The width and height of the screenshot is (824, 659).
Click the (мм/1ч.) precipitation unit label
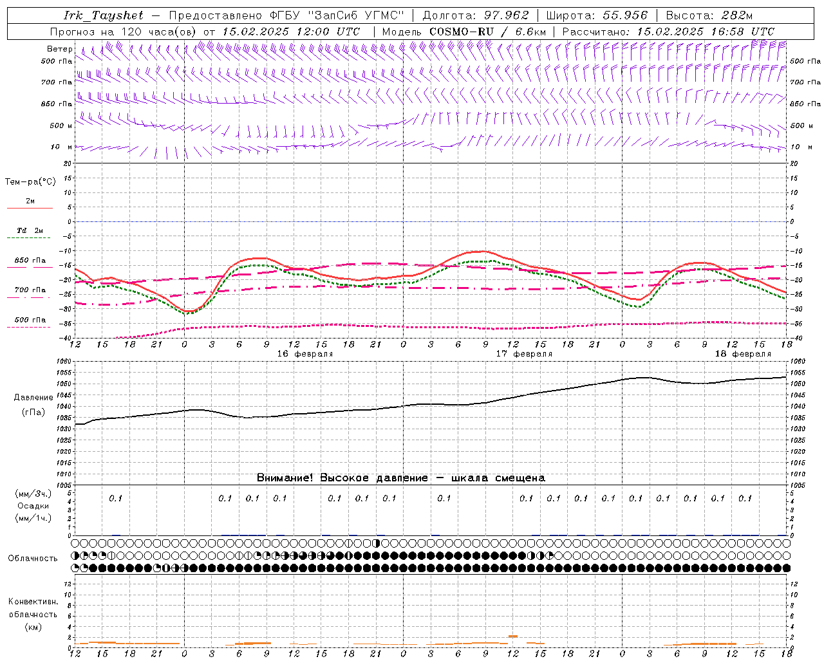pos(33,518)
